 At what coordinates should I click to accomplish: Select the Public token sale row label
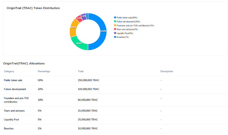click(13, 80)
